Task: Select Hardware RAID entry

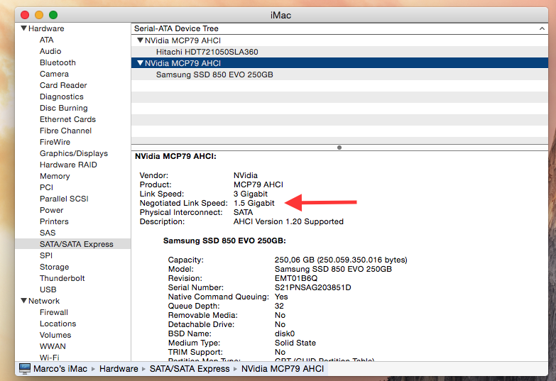Action: tap(68, 165)
